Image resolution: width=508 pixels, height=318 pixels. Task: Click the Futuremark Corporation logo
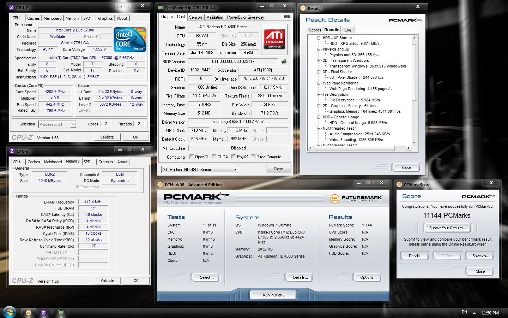tap(356, 198)
